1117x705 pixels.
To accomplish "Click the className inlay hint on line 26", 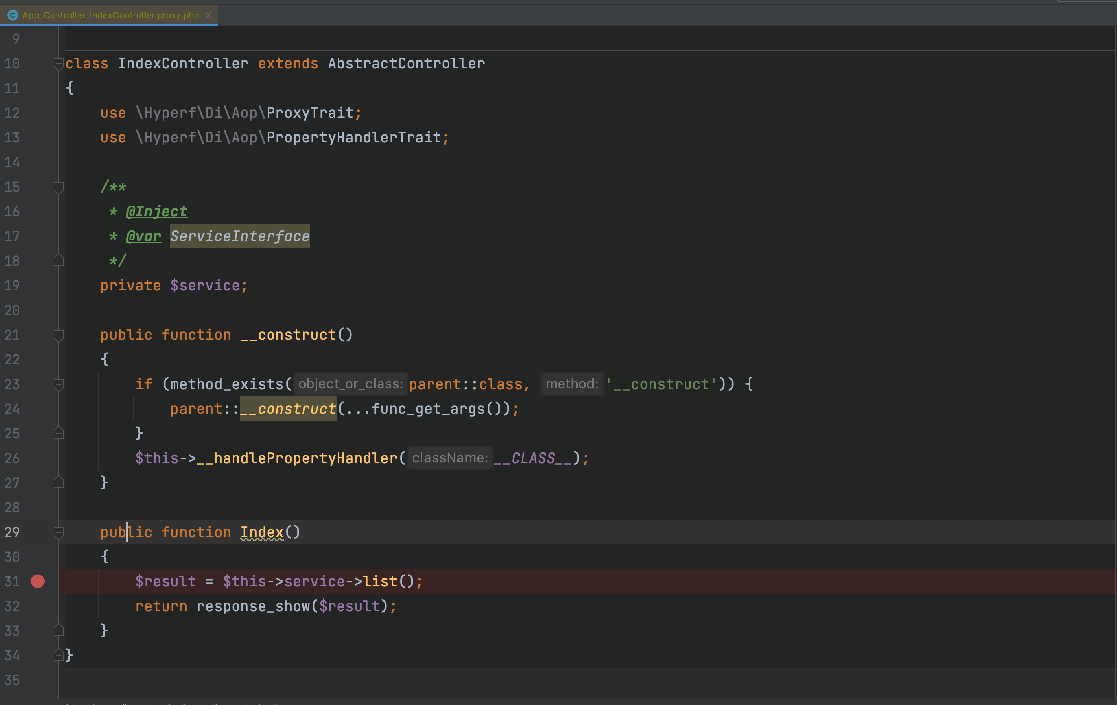I will pyautogui.click(x=450, y=458).
